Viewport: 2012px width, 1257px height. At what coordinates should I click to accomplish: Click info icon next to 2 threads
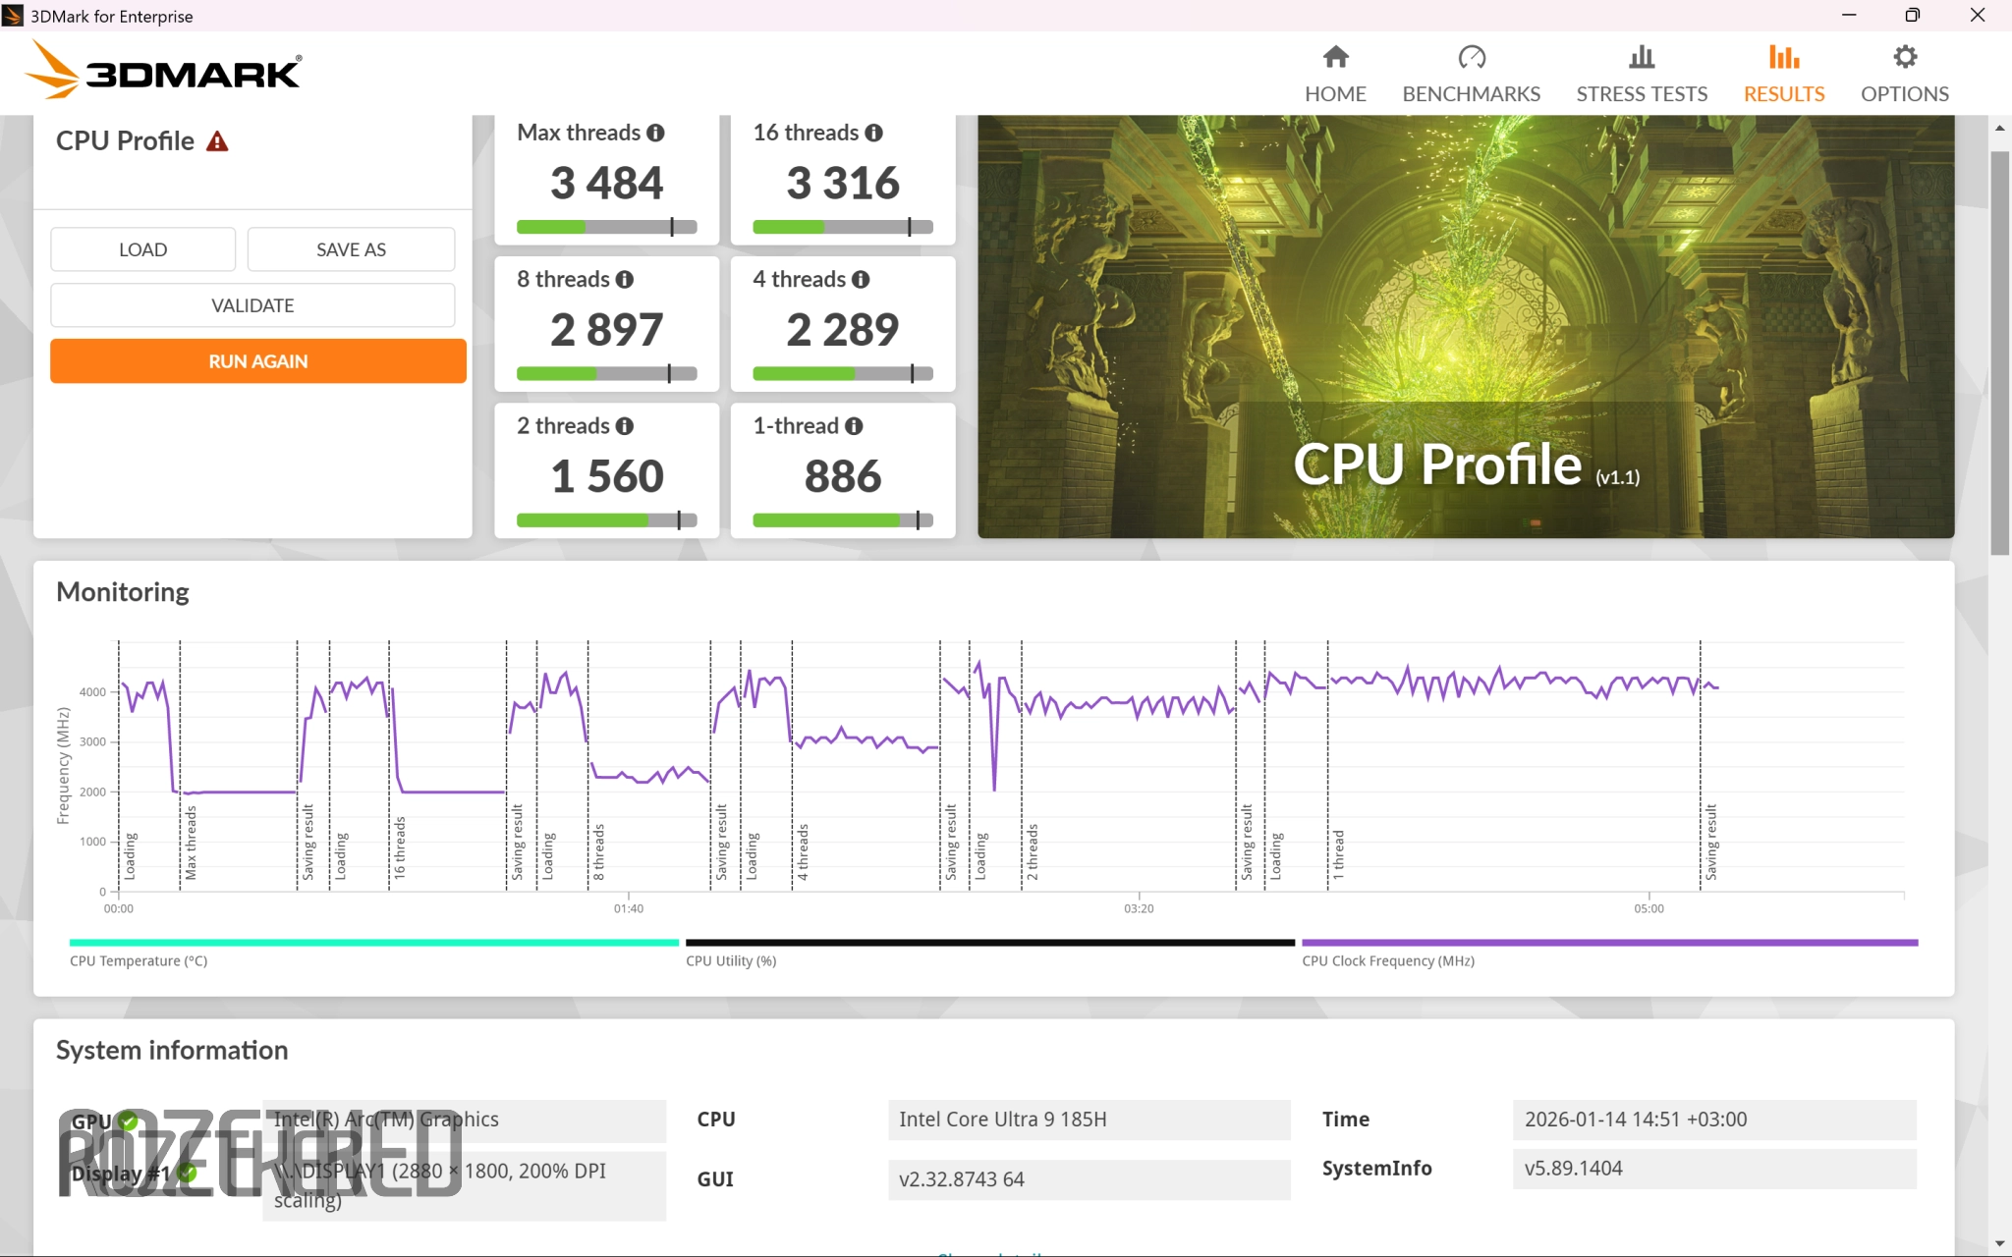pos(624,426)
